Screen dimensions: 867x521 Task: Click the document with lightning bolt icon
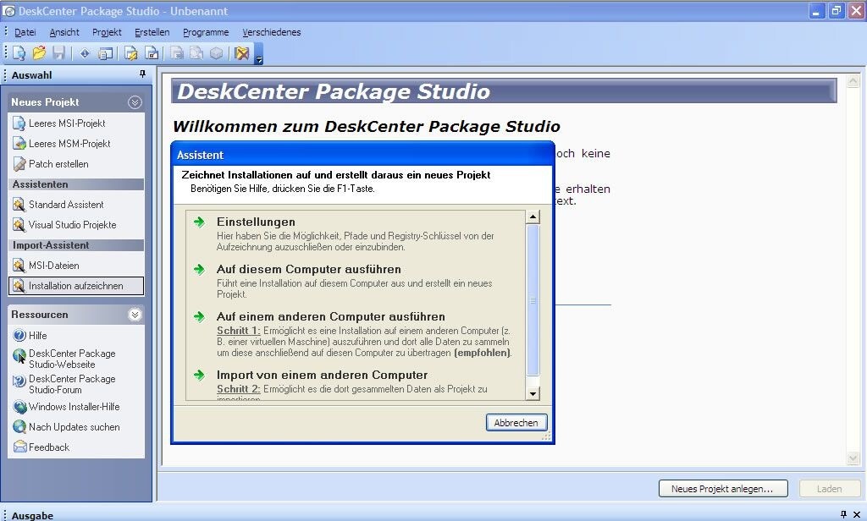pyautogui.click(x=131, y=53)
